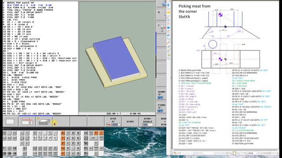Click the clockwise circle key
This screenshot has width=282, height=158.
coord(27,138)
